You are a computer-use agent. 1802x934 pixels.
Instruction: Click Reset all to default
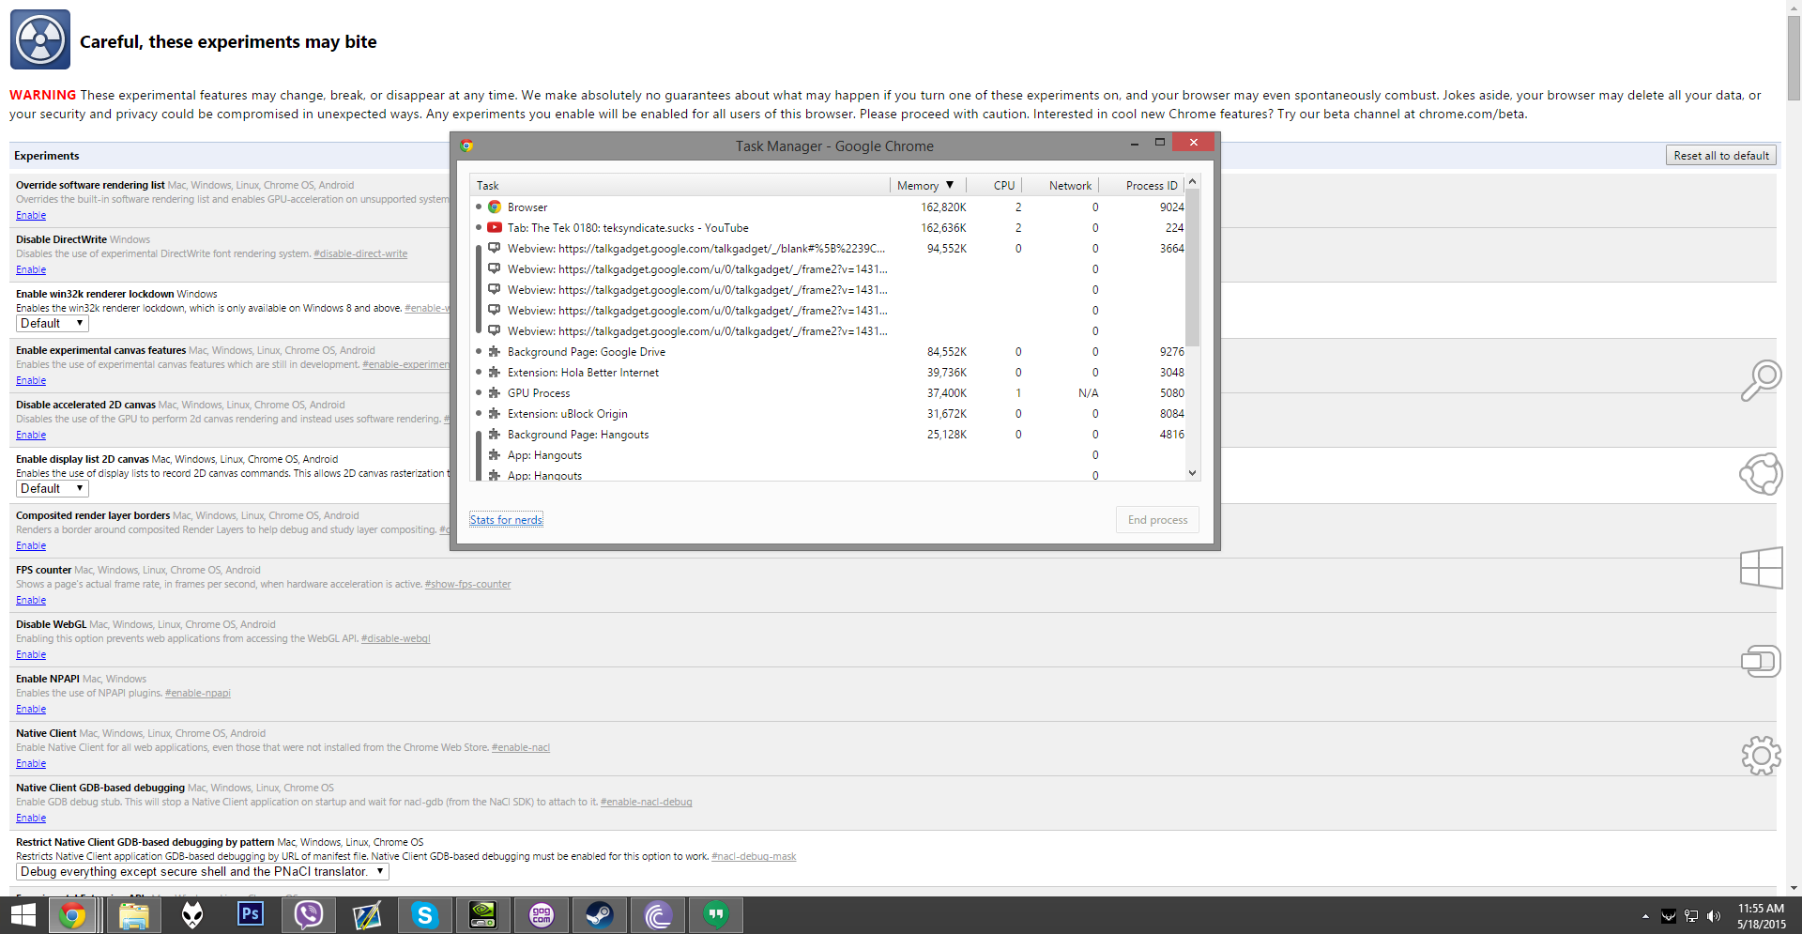1721,156
